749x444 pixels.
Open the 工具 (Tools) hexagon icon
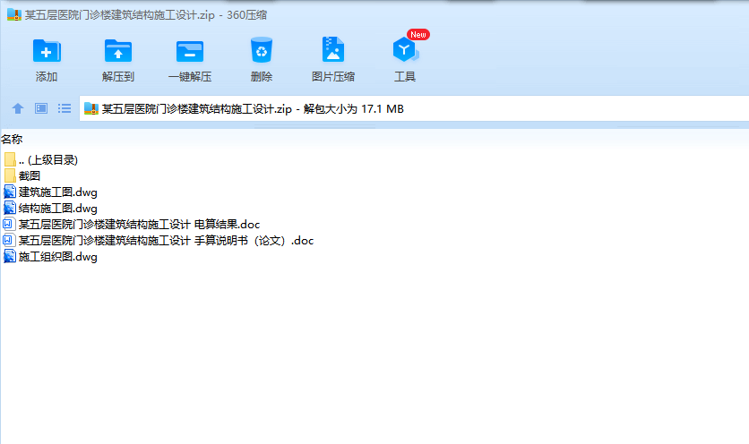(x=405, y=49)
